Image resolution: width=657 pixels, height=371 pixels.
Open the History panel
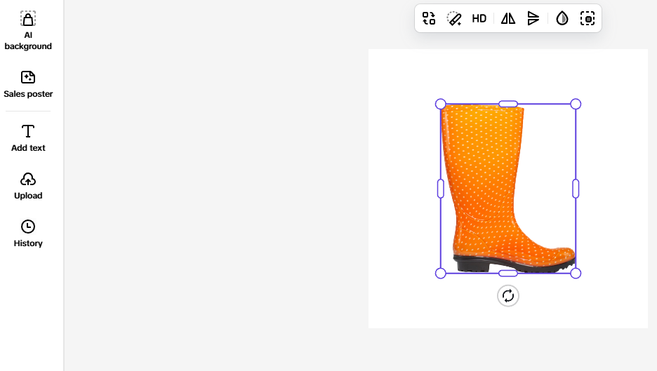coord(28,234)
